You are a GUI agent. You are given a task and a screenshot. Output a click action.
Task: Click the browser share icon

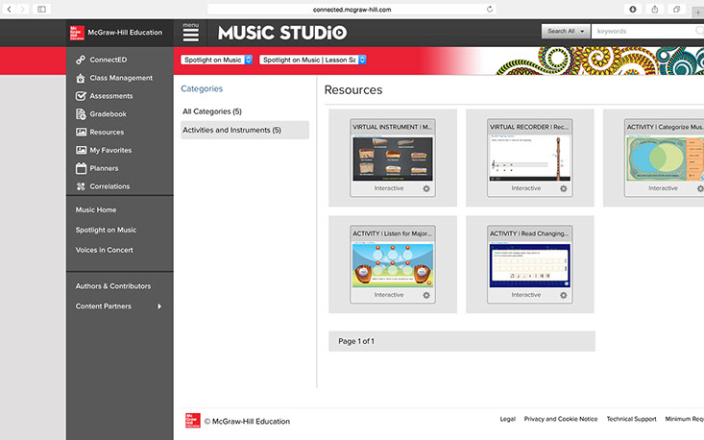[x=655, y=9]
